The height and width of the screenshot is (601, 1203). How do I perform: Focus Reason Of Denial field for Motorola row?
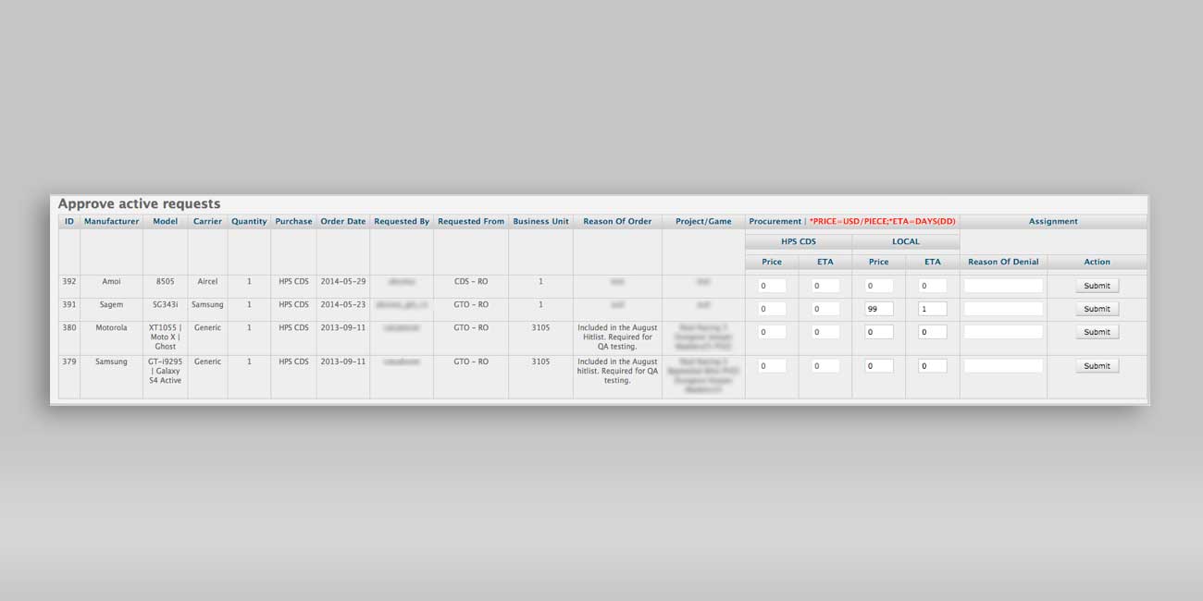(1003, 332)
